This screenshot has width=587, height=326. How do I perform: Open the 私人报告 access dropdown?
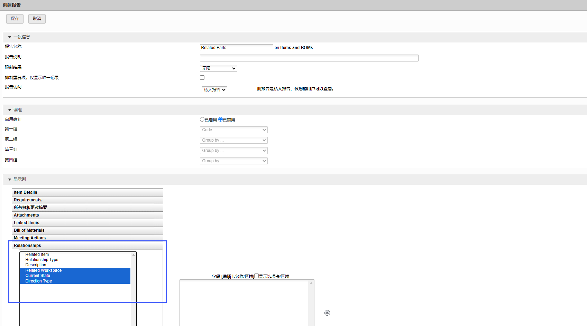[x=214, y=90]
